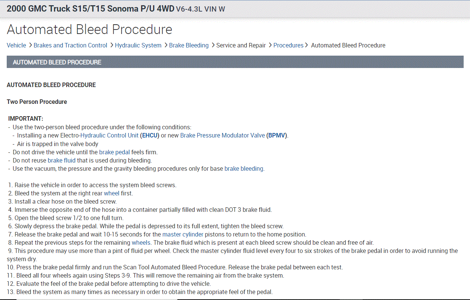This screenshot has height=300, width=470.
Task: Click the inline brake bleeding link
Action: [x=244, y=168]
